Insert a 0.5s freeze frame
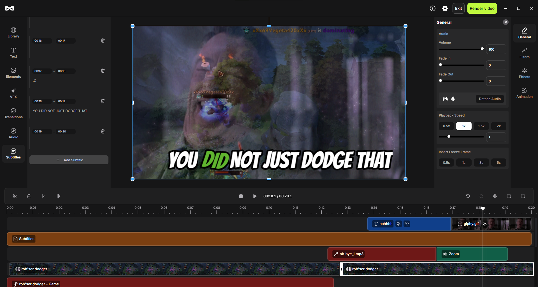This screenshot has width=538, height=287. (446, 163)
